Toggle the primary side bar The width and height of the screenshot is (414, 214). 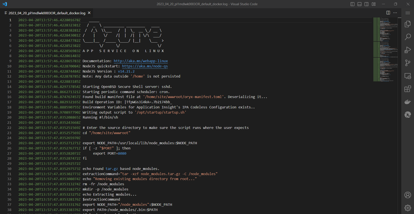coord(353,4)
